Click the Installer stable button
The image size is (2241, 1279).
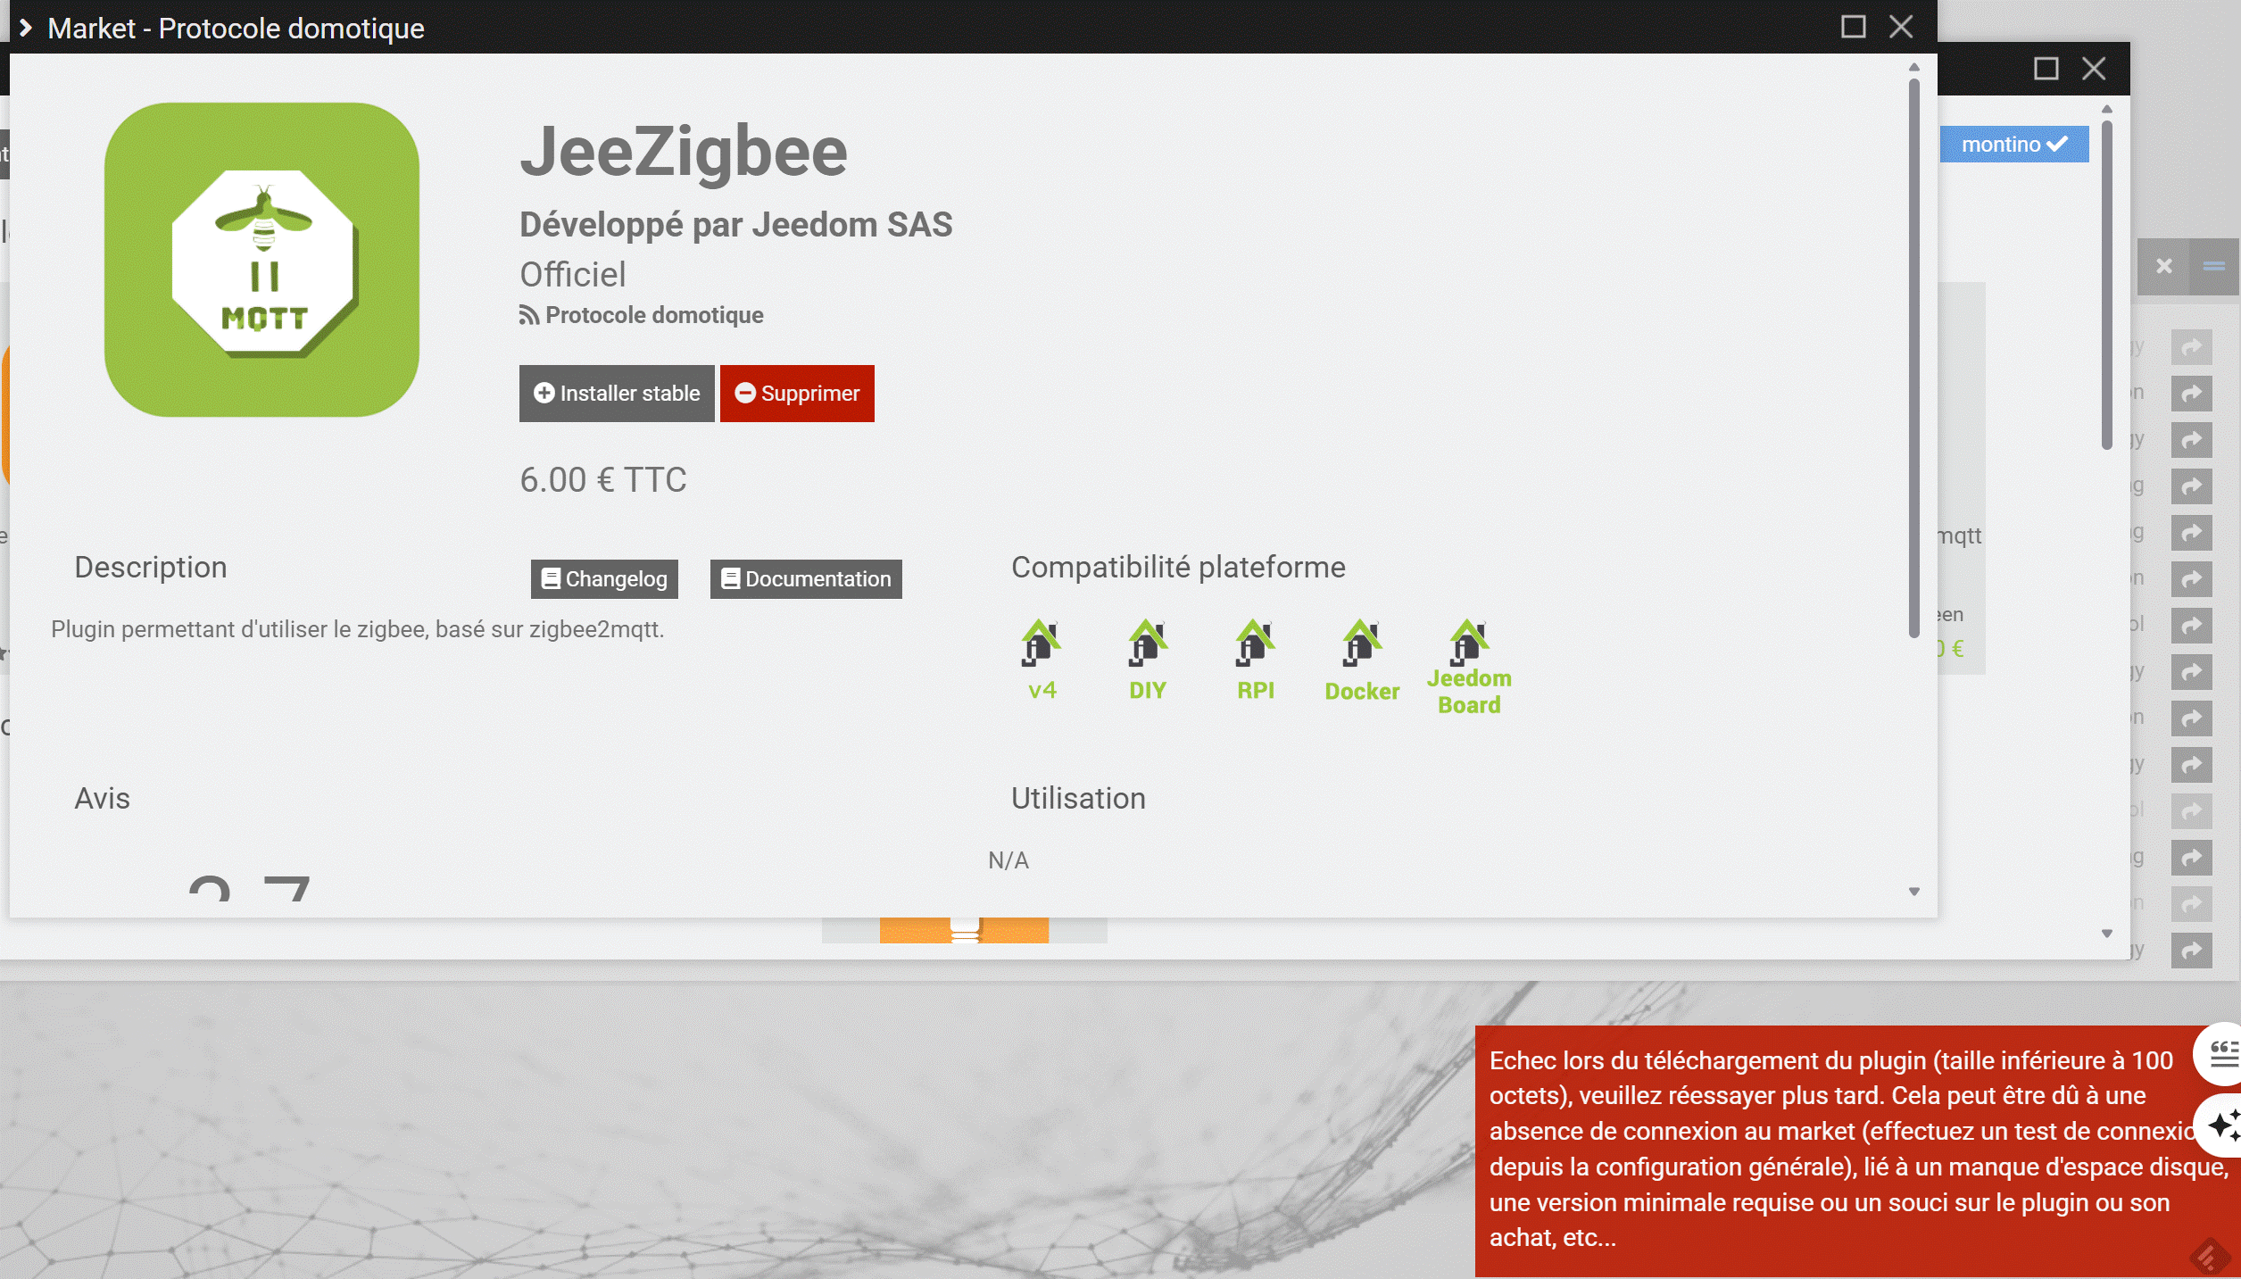617,394
